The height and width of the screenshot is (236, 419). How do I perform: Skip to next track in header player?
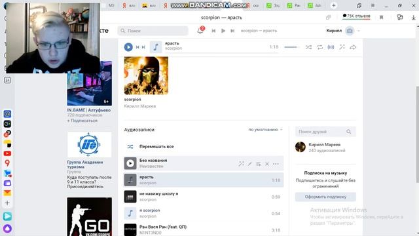pyautogui.click(x=232, y=31)
